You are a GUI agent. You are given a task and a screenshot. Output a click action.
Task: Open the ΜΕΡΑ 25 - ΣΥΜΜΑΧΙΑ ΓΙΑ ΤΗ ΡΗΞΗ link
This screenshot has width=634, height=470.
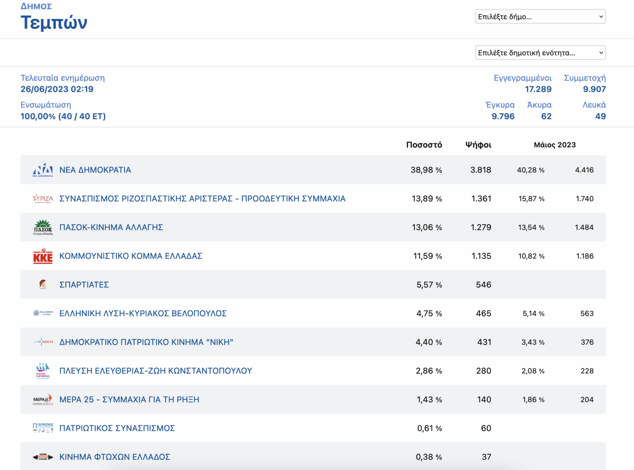coord(129,400)
